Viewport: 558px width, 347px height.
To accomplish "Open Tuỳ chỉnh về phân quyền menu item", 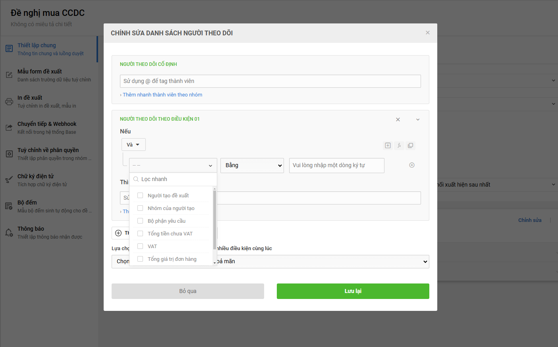I will pyautogui.click(x=49, y=154).
